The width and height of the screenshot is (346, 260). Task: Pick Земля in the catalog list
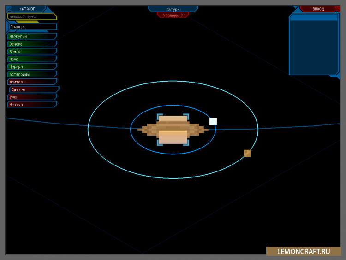coord(31,52)
